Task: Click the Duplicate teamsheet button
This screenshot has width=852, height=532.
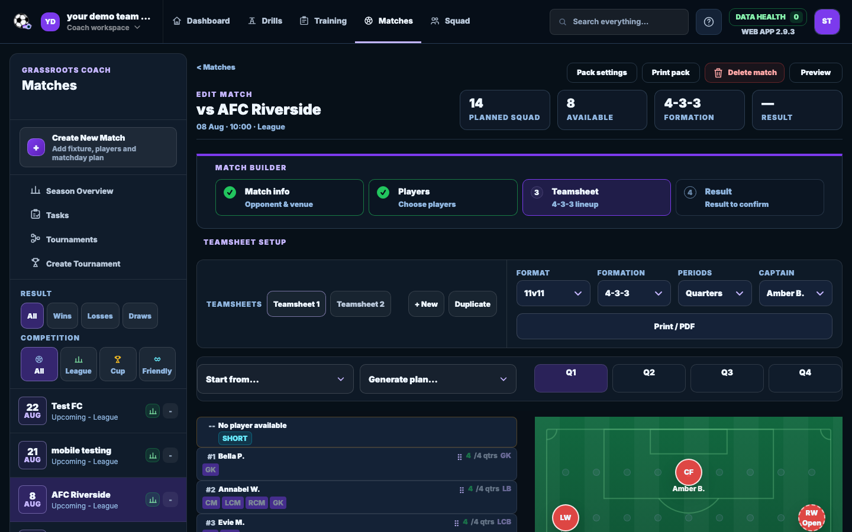Action: coord(472,304)
